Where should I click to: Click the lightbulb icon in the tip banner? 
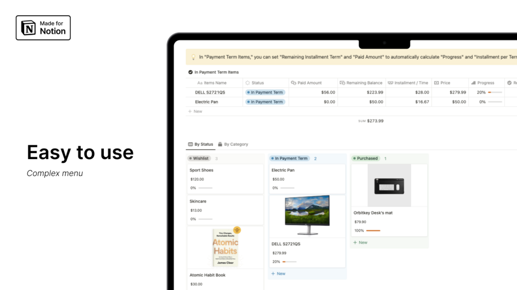[193, 57]
